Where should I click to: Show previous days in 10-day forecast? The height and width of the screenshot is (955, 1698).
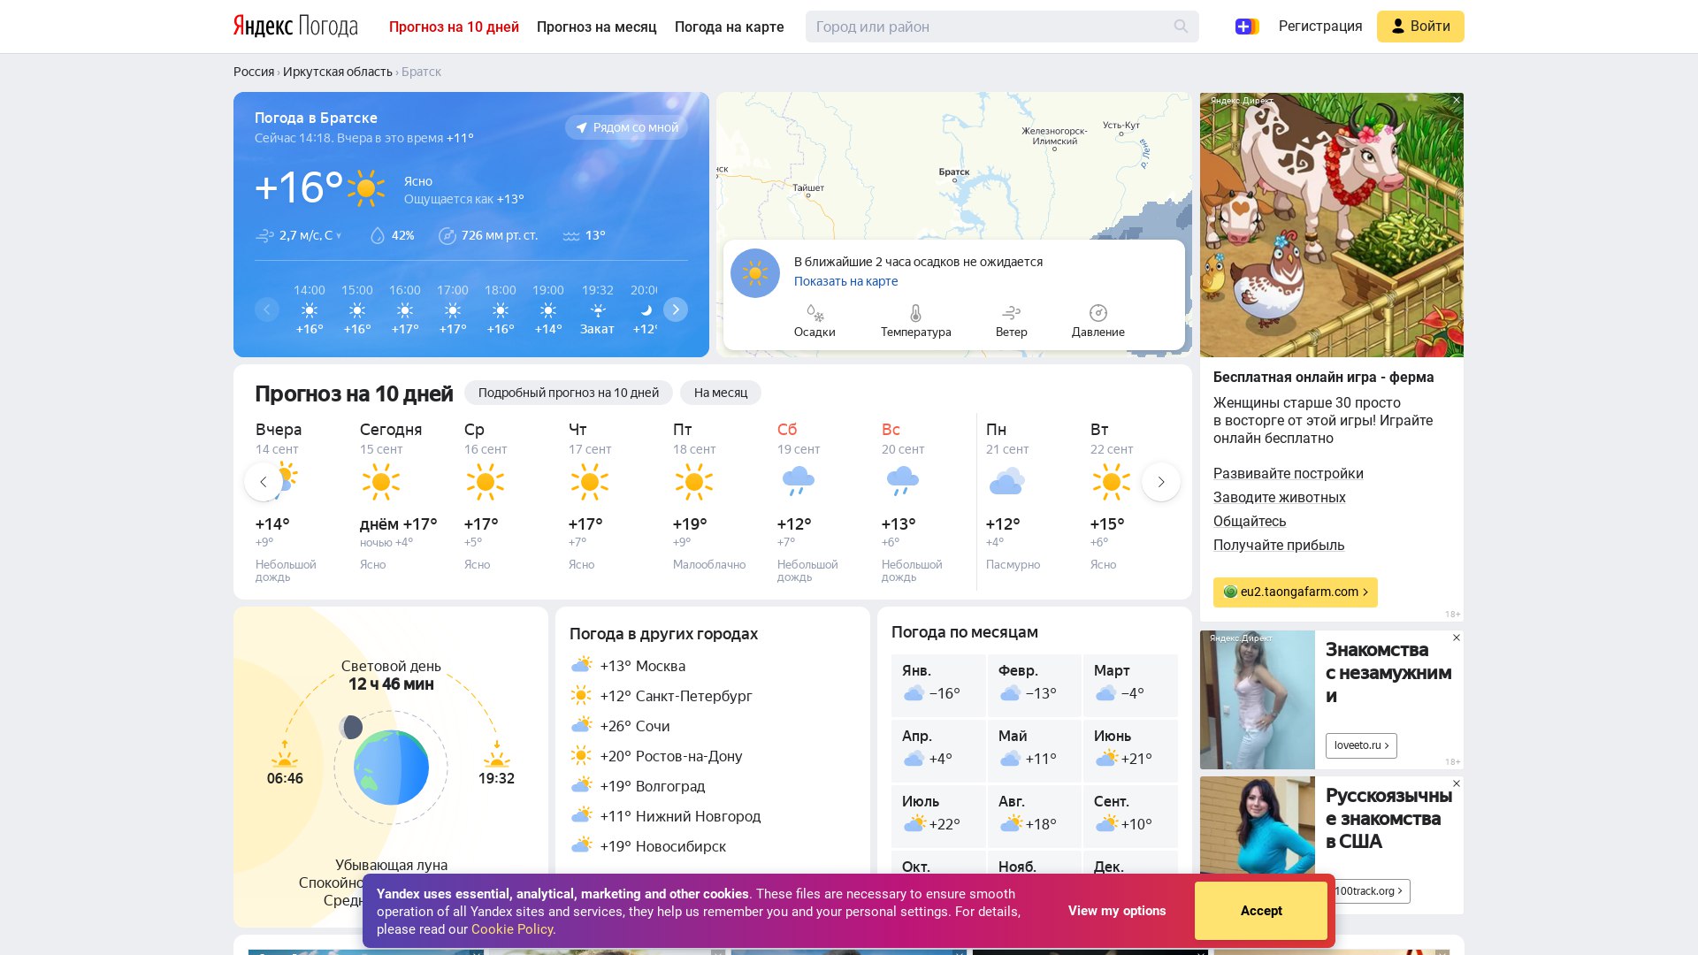[264, 482]
